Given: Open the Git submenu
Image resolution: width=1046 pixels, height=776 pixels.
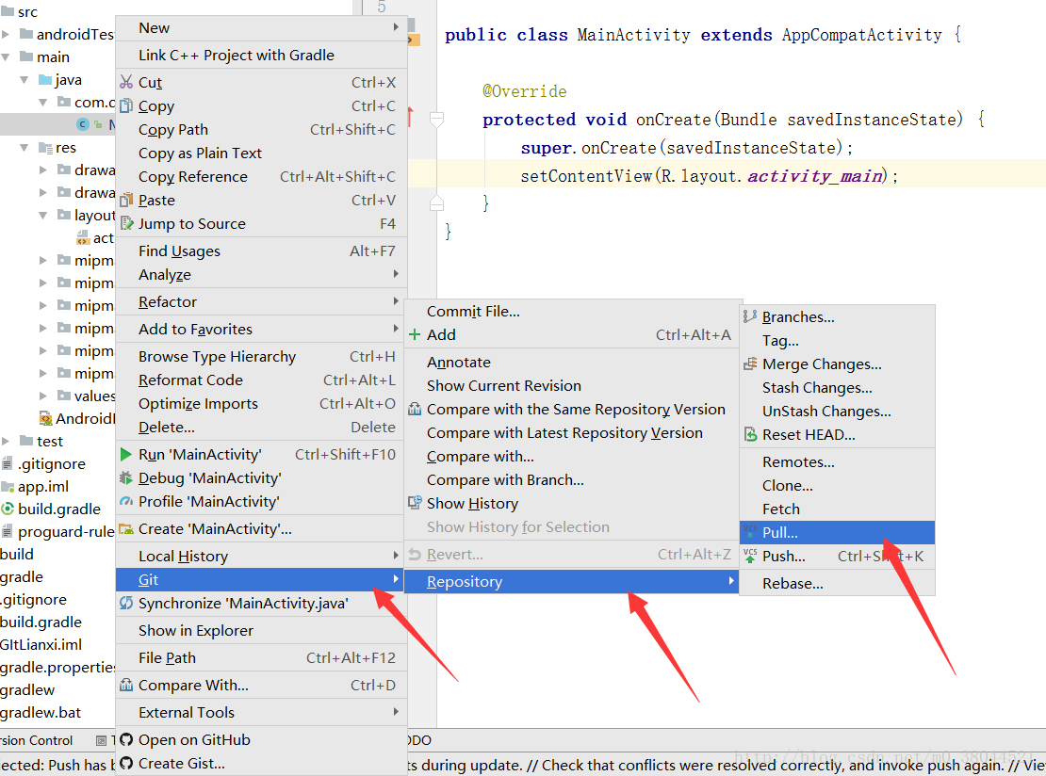Looking at the screenshot, I should click(x=261, y=580).
